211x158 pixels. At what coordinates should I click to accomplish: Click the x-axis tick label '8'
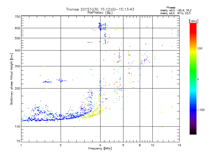pos(140,145)
